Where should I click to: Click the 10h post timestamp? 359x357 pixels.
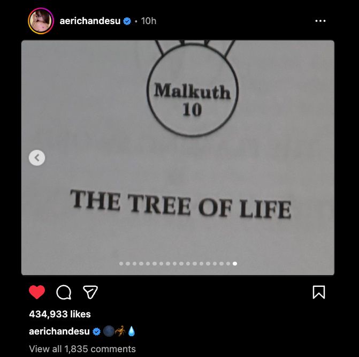tap(149, 21)
